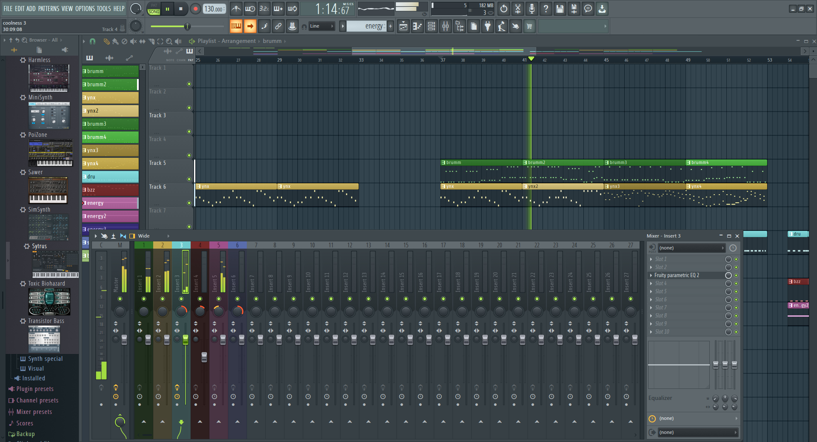The image size is (817, 442).
Task: Disable Fruity parametric EQ 2 slot
Action: tap(736, 275)
